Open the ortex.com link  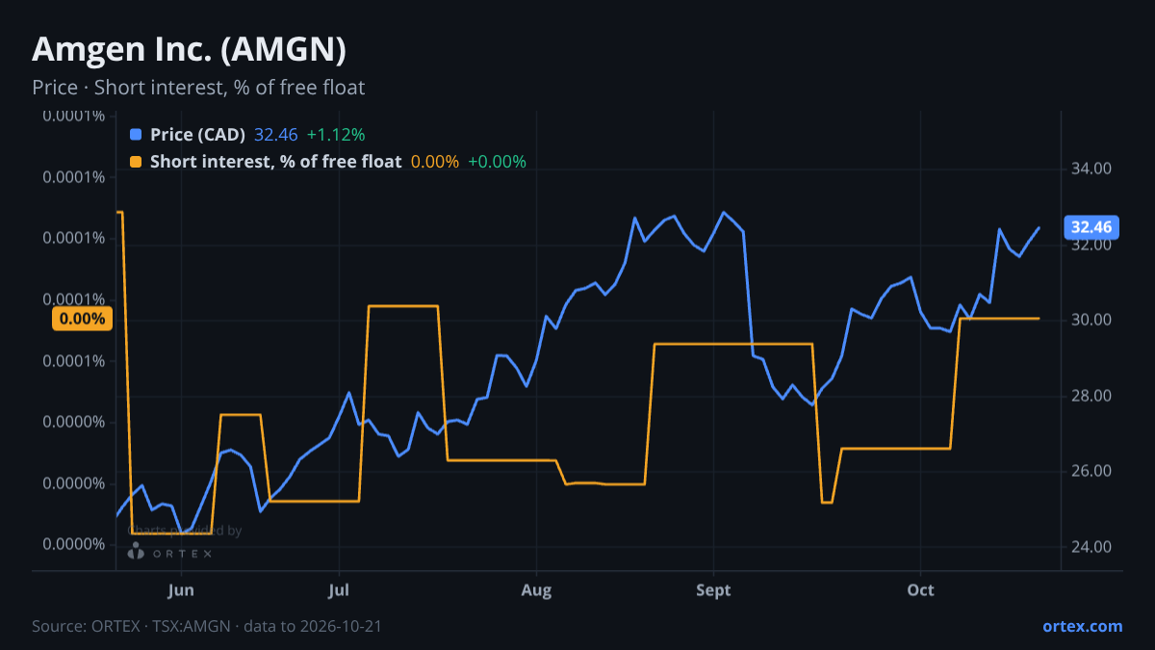(1082, 626)
